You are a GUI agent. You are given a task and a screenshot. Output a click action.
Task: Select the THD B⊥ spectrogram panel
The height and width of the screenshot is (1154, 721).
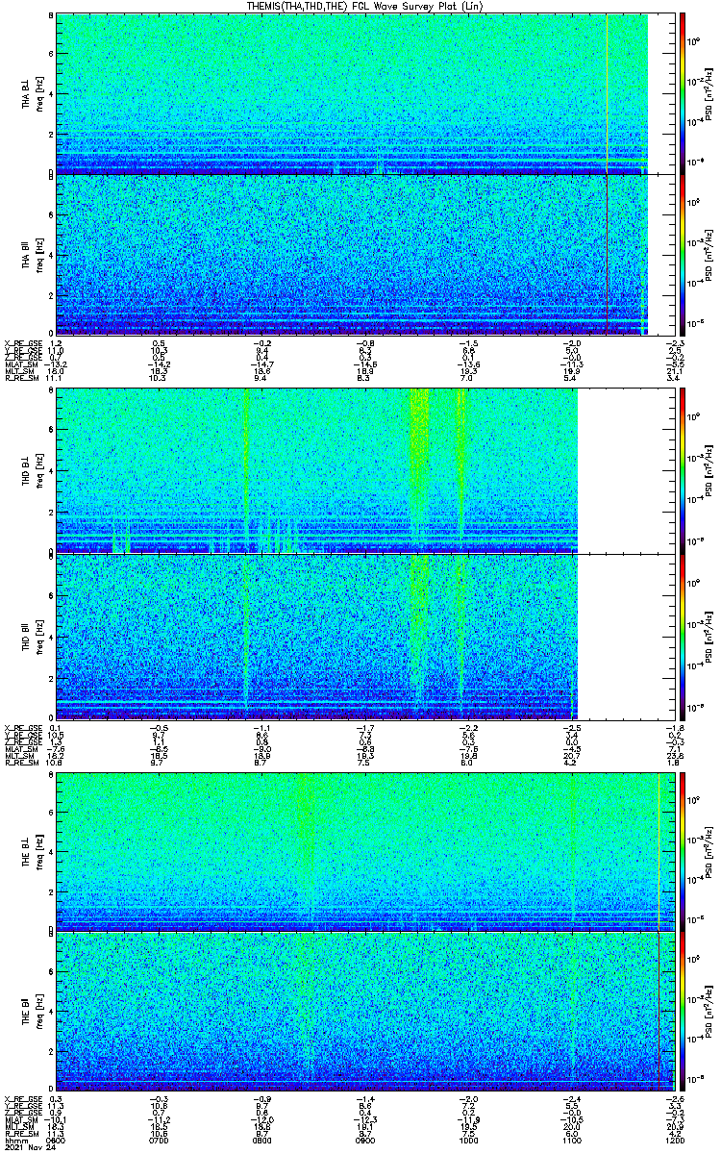[x=363, y=471]
